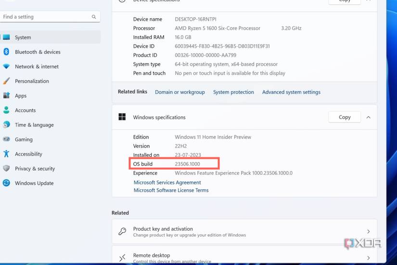397x265 pixels.
Task: Click the search magnifier icon
Action: coord(94,17)
